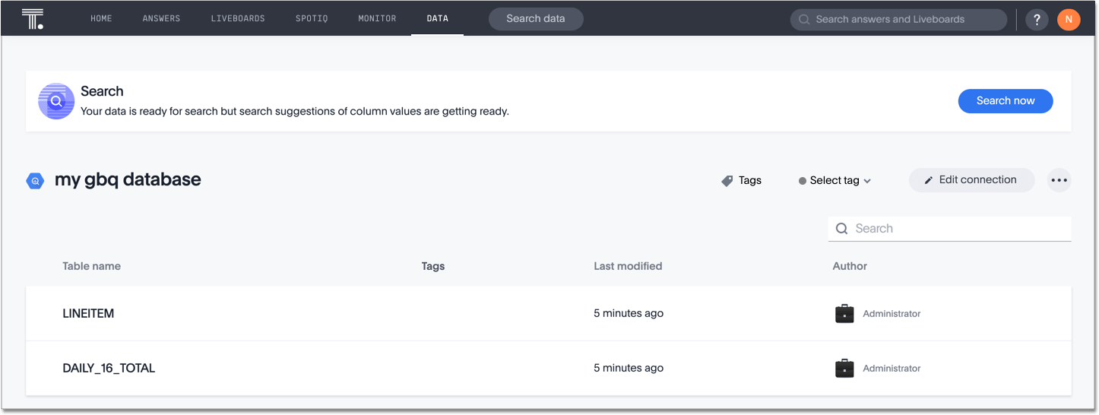1099x415 pixels.
Task: Click the Tags label icon
Action: [x=727, y=181]
